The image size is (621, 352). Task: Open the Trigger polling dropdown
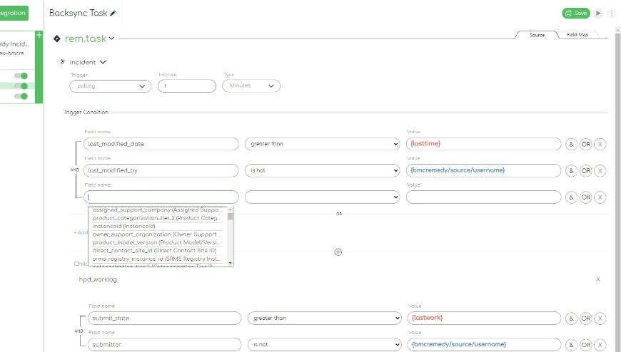click(x=110, y=86)
